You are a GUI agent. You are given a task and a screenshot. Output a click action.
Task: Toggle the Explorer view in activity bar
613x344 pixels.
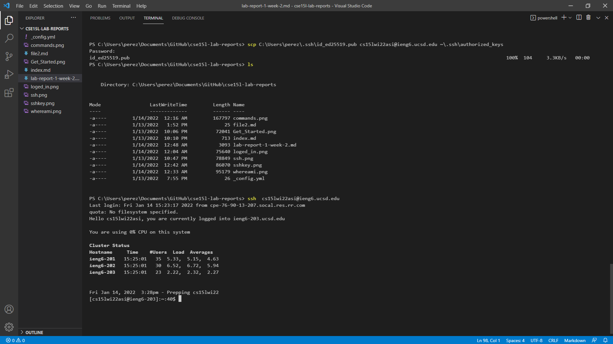pos(9,20)
